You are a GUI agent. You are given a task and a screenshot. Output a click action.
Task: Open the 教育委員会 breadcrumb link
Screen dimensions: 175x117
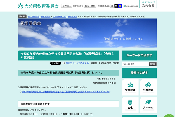click(x=46, y=16)
